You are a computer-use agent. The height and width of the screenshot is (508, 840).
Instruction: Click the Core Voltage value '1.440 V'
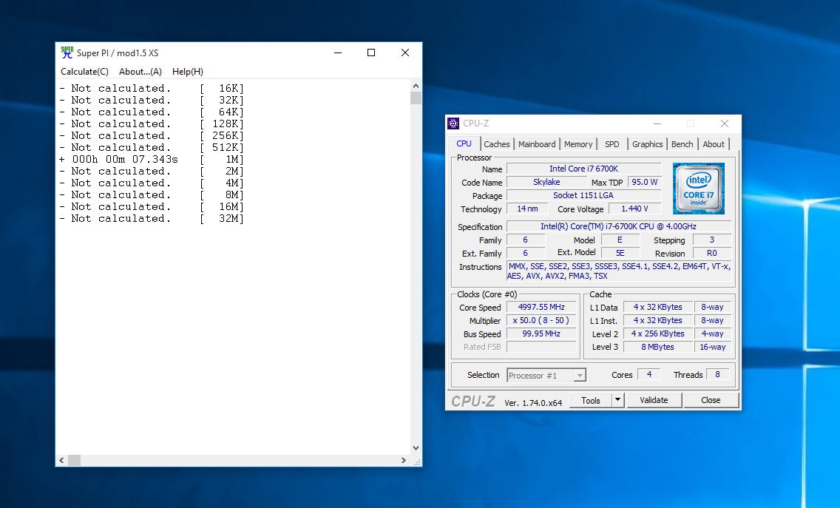pos(635,209)
